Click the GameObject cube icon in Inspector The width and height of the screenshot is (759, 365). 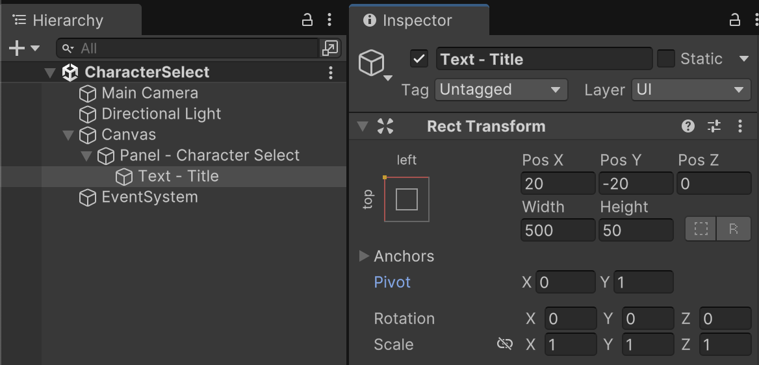point(372,63)
